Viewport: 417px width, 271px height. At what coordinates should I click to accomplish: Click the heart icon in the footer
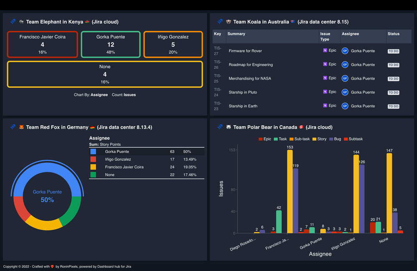click(53, 266)
